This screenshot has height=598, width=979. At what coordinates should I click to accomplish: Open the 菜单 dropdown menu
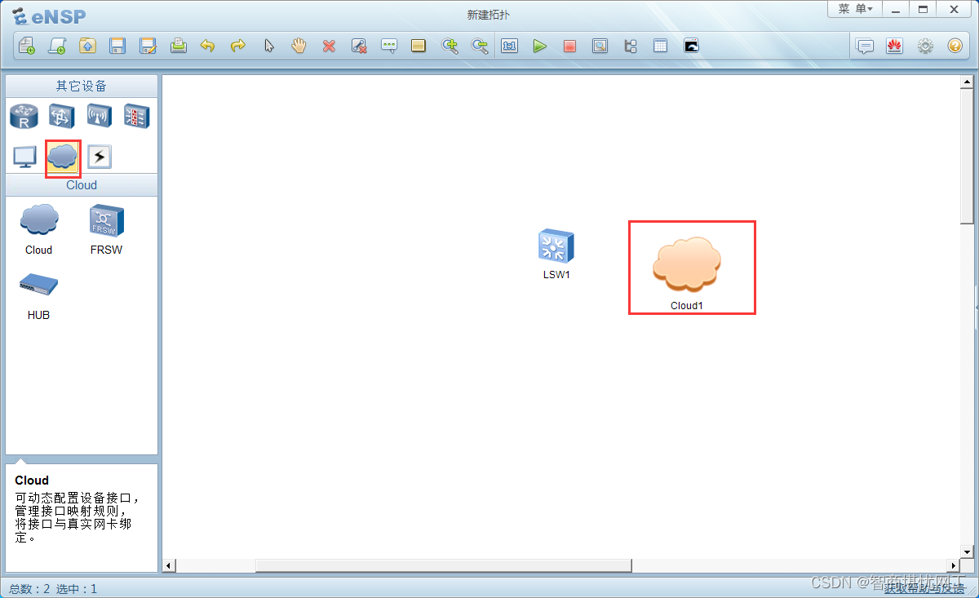(855, 9)
